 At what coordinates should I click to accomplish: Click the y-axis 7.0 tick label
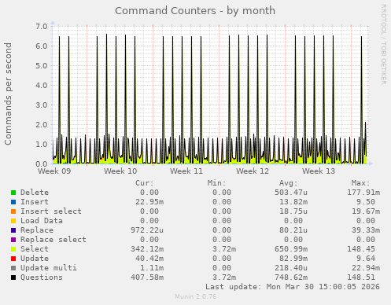click(x=42, y=26)
